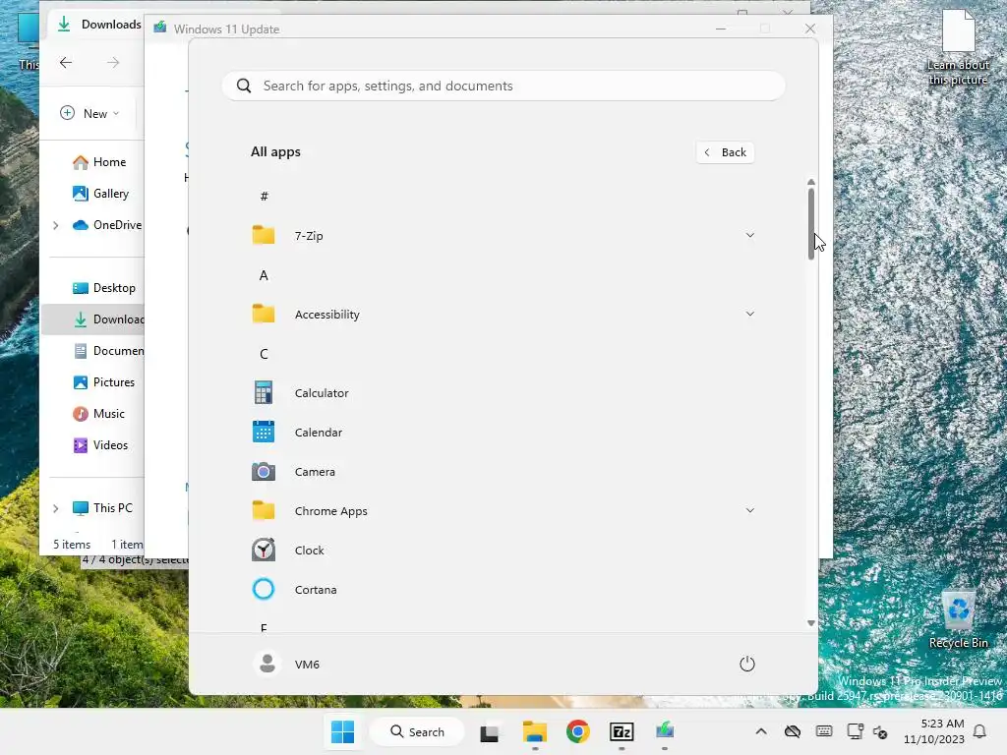The image size is (1007, 755).
Task: Select Gallery in File Explorer sidebar
Action: pos(101,194)
